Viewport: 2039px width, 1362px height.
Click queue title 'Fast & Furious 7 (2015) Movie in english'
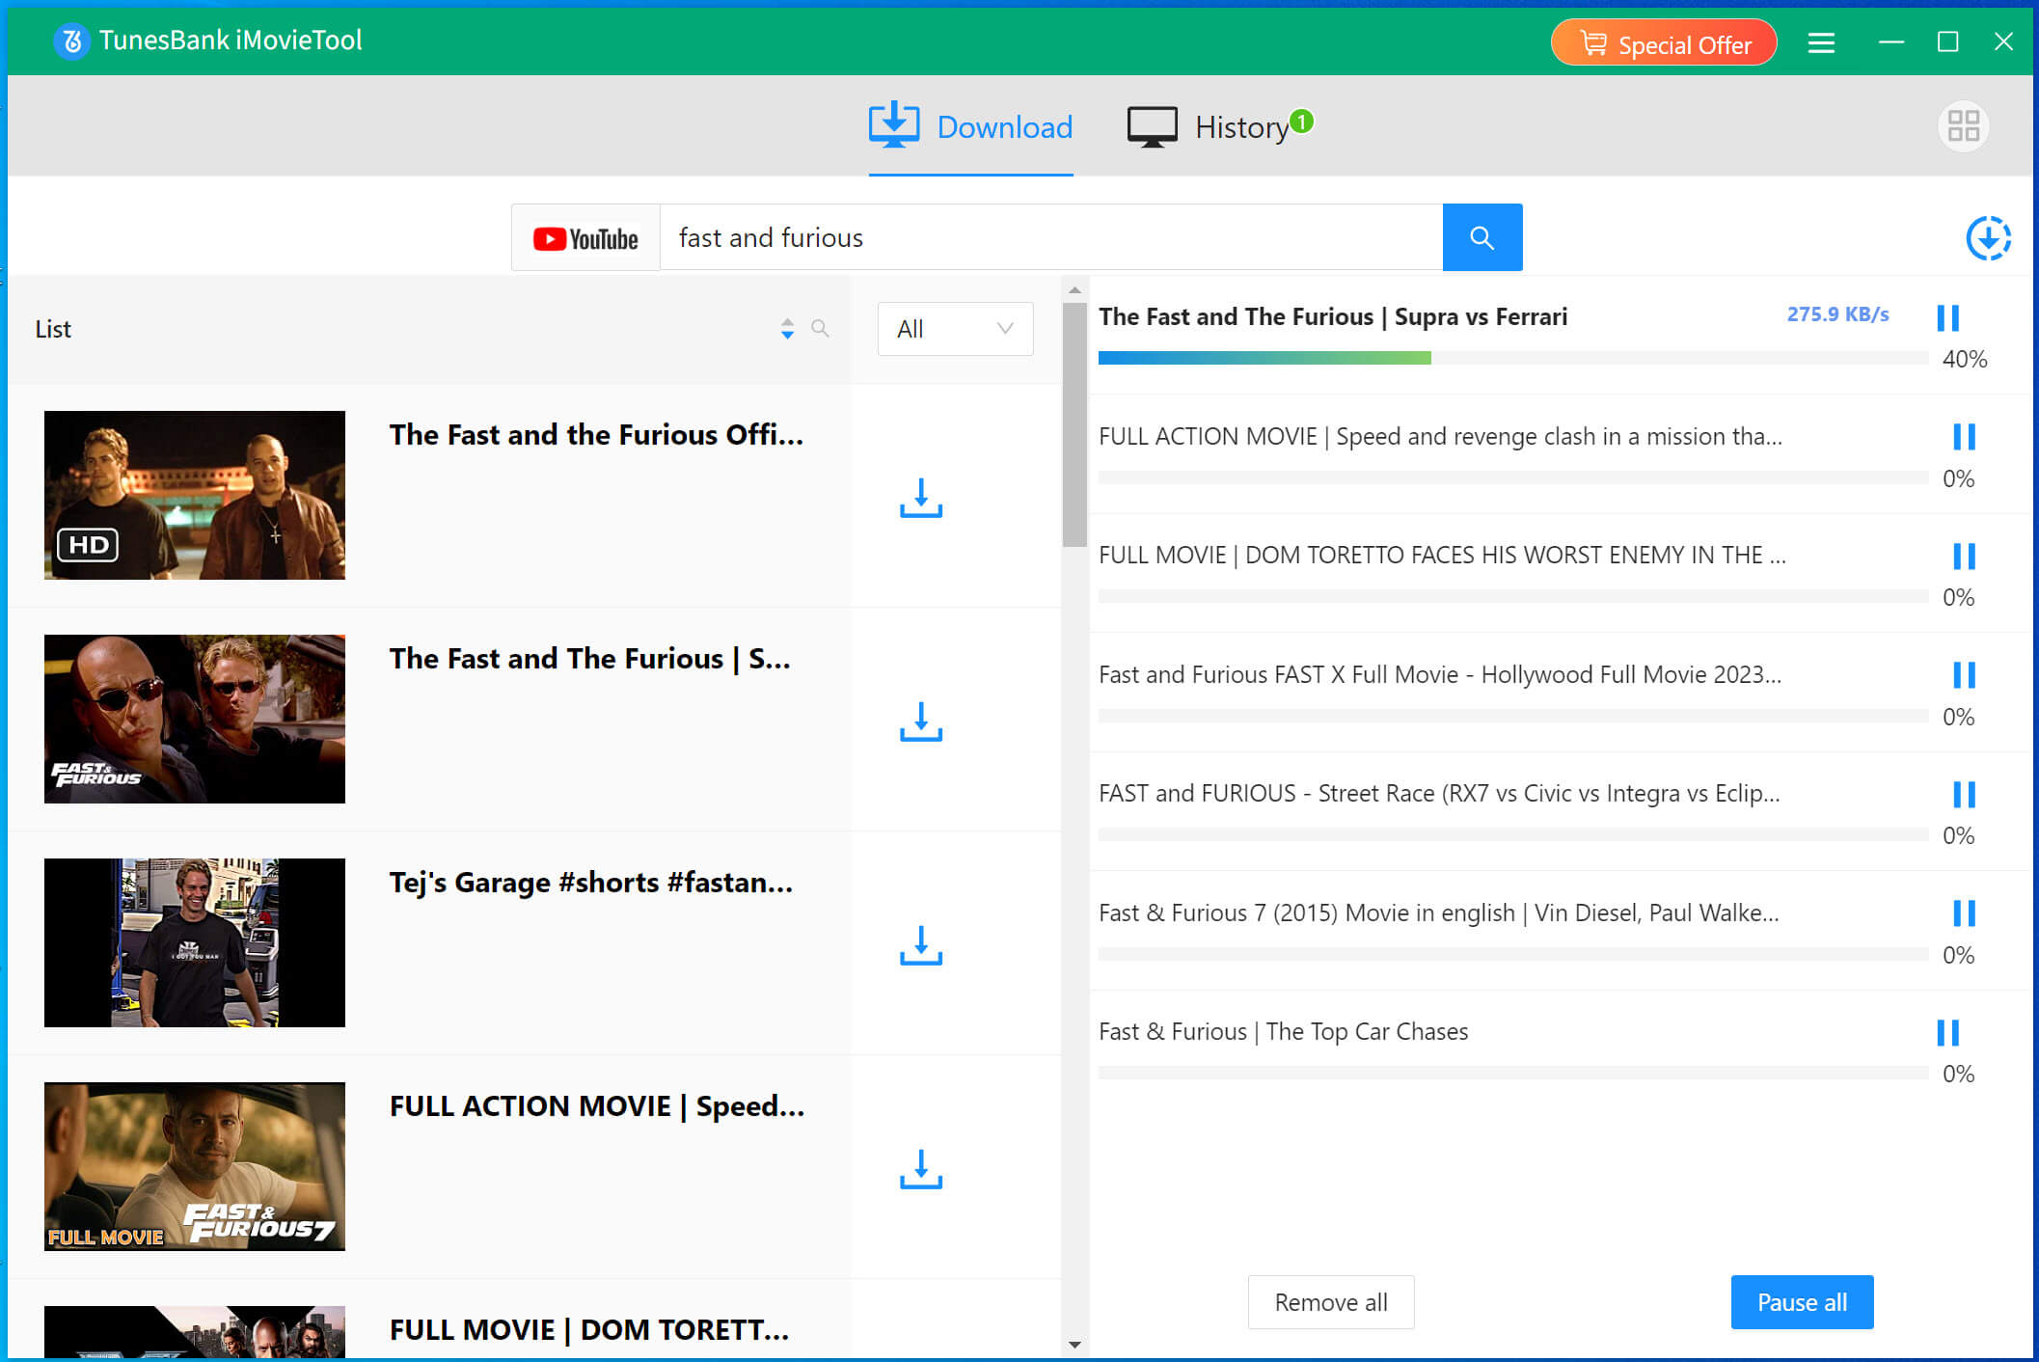coord(1439,913)
